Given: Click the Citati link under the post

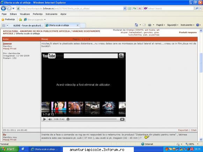Looking at the screenshot, I should click(x=194, y=130).
